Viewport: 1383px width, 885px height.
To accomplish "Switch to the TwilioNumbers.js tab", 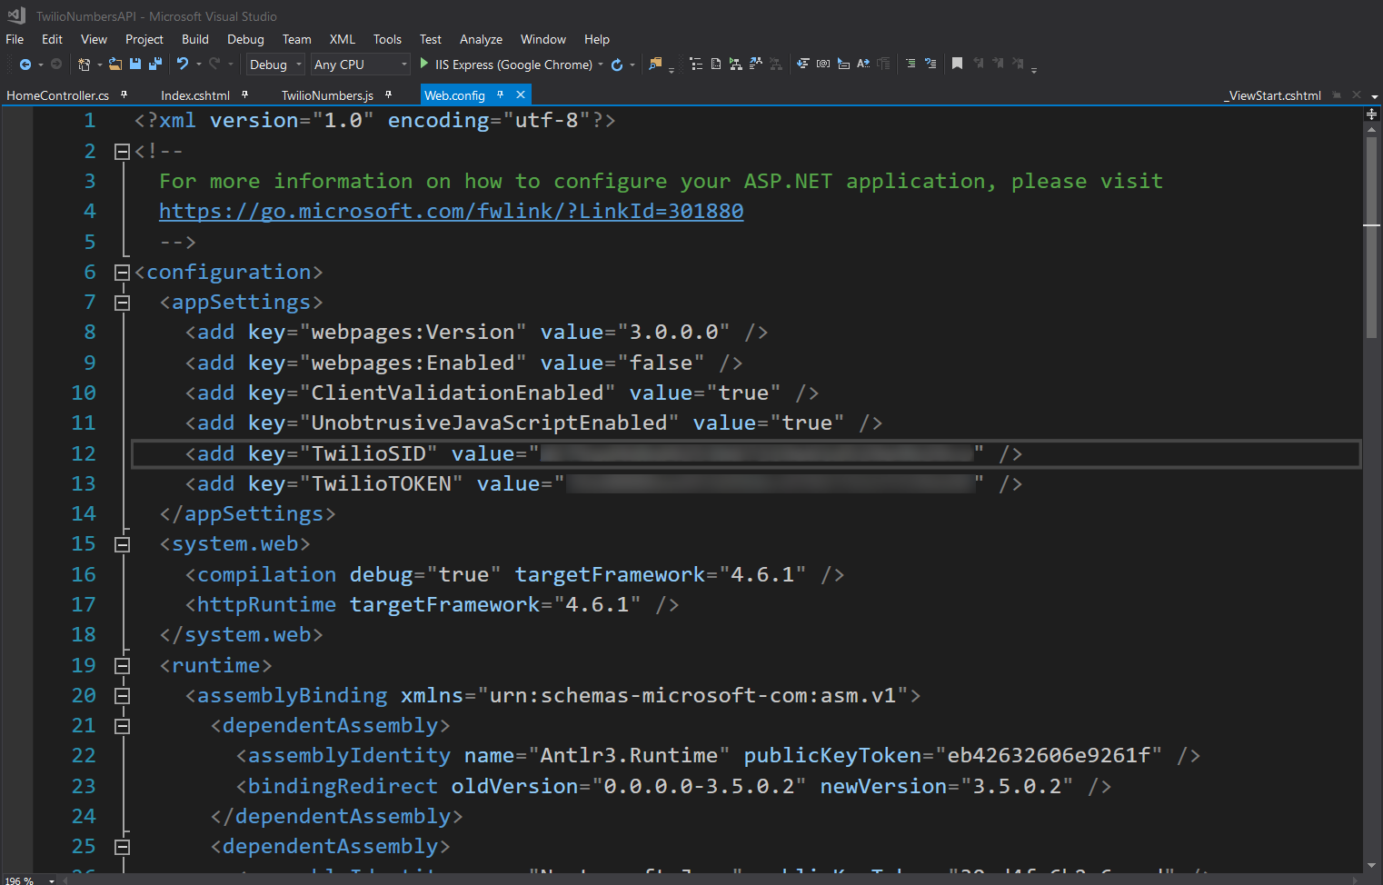I will (327, 95).
